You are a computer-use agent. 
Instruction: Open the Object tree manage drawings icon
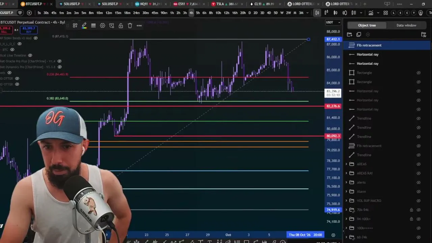(424, 34)
